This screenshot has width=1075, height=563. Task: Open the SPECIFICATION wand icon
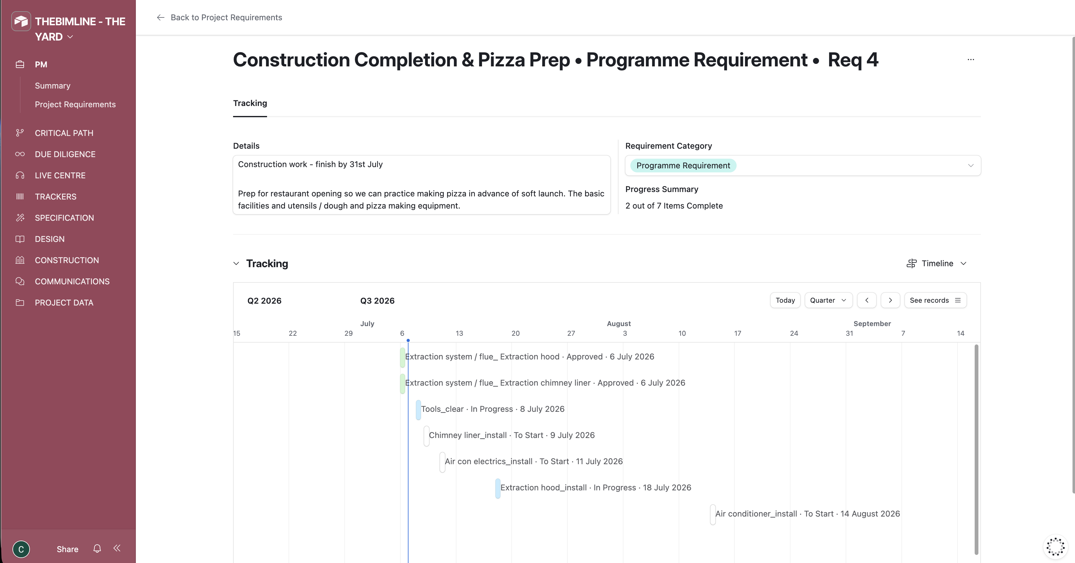pyautogui.click(x=20, y=218)
